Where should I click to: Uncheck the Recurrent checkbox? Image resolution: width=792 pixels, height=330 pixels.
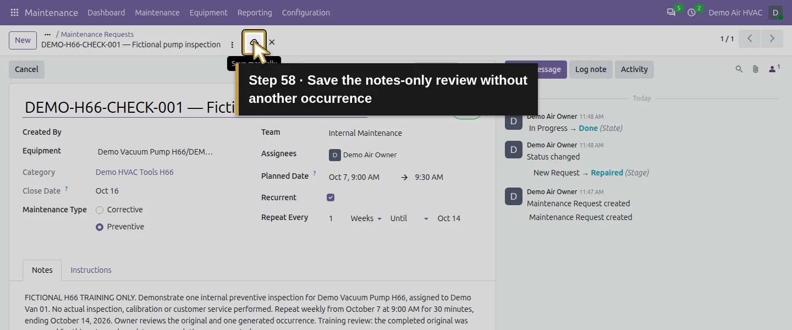click(331, 197)
